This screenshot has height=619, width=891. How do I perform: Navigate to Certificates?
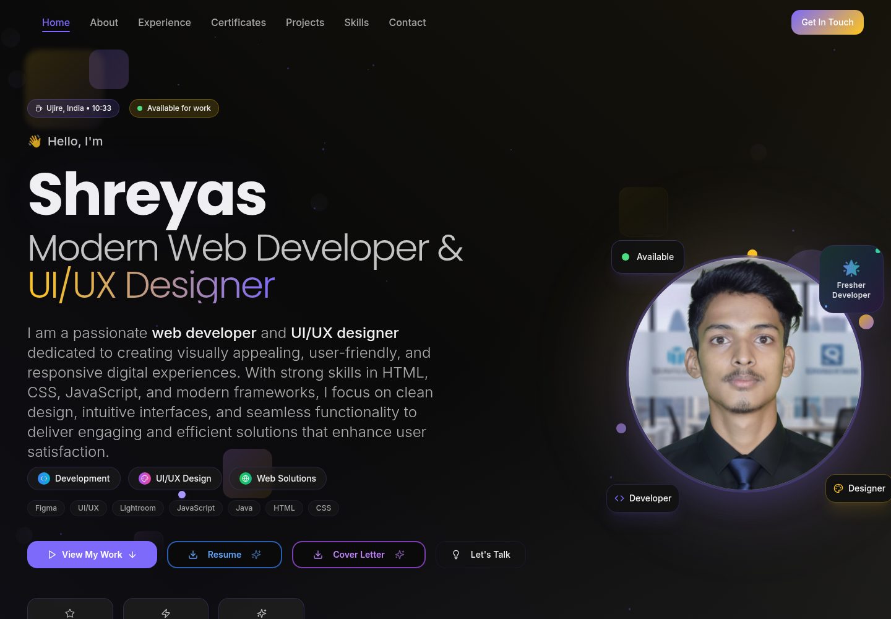click(x=238, y=22)
